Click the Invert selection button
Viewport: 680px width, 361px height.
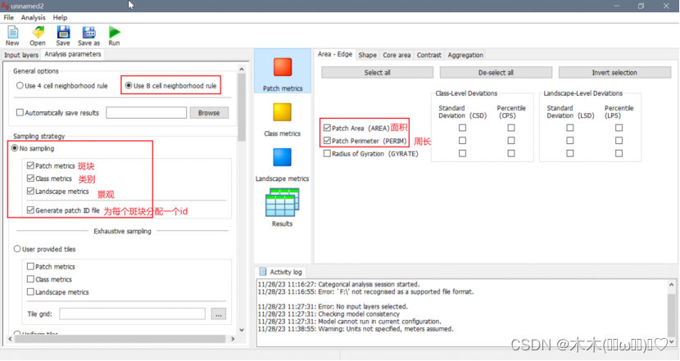(614, 72)
